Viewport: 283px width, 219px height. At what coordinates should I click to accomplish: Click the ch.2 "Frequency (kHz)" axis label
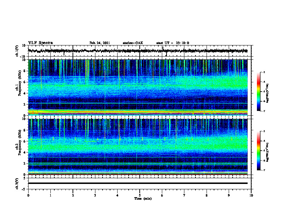click(x=20, y=142)
